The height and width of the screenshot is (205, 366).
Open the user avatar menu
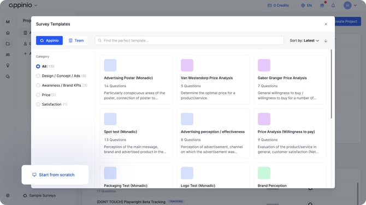(x=347, y=5)
